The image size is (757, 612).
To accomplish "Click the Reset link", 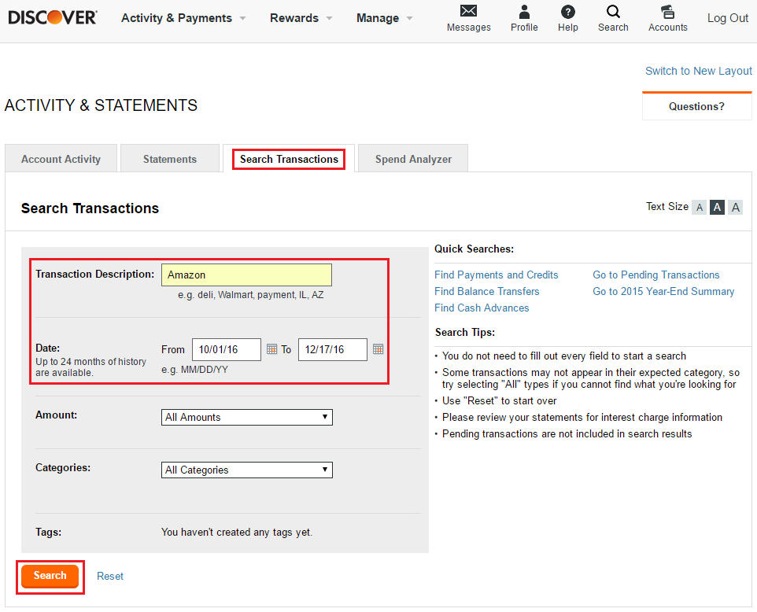I will pos(110,576).
